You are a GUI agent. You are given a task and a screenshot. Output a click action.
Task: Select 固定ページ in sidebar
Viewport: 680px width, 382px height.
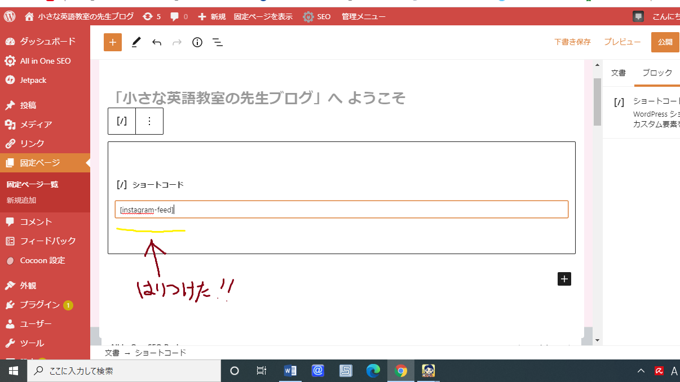(x=45, y=163)
